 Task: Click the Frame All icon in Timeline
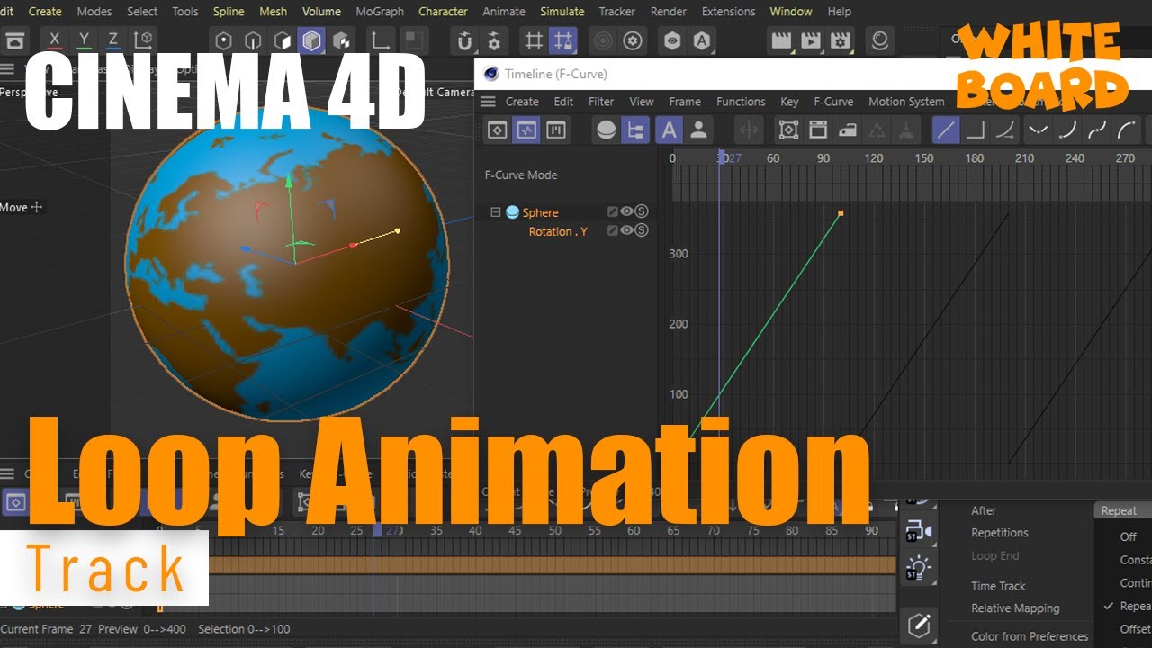[788, 130]
